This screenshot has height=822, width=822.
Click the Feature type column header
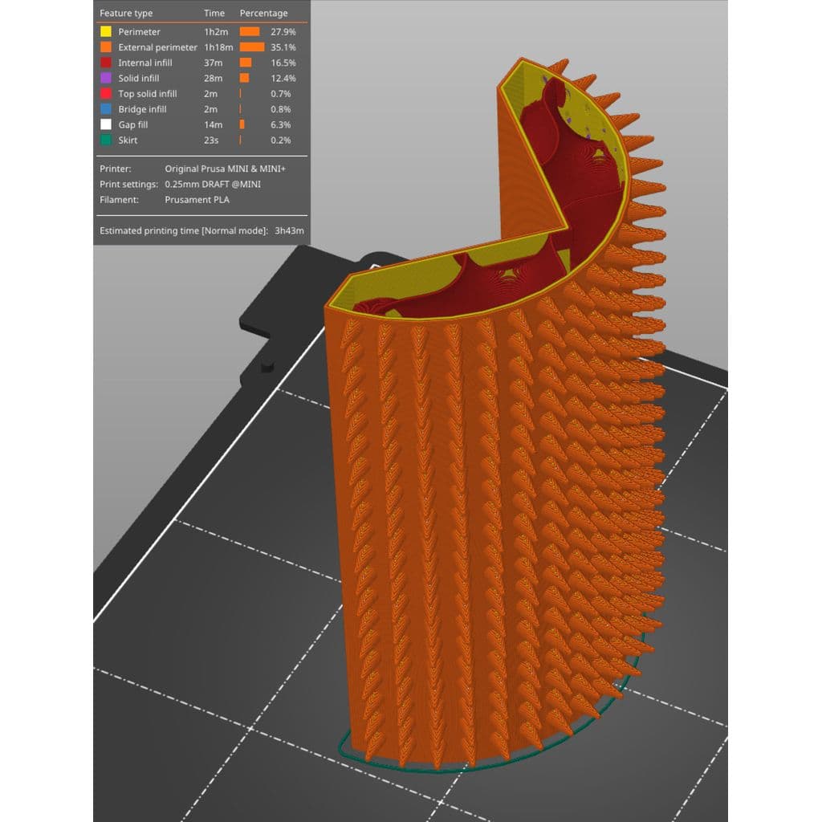[126, 13]
